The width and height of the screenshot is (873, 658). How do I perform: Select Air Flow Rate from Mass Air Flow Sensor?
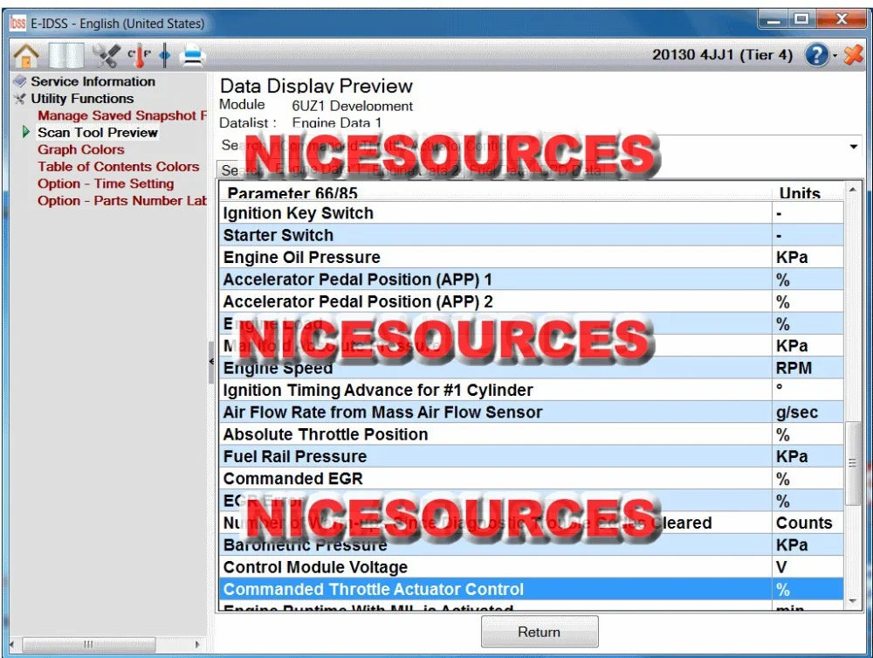click(x=532, y=412)
